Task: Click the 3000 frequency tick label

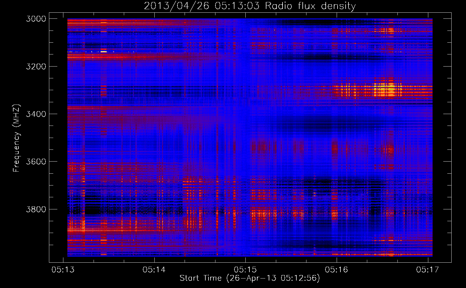Action: coord(36,19)
